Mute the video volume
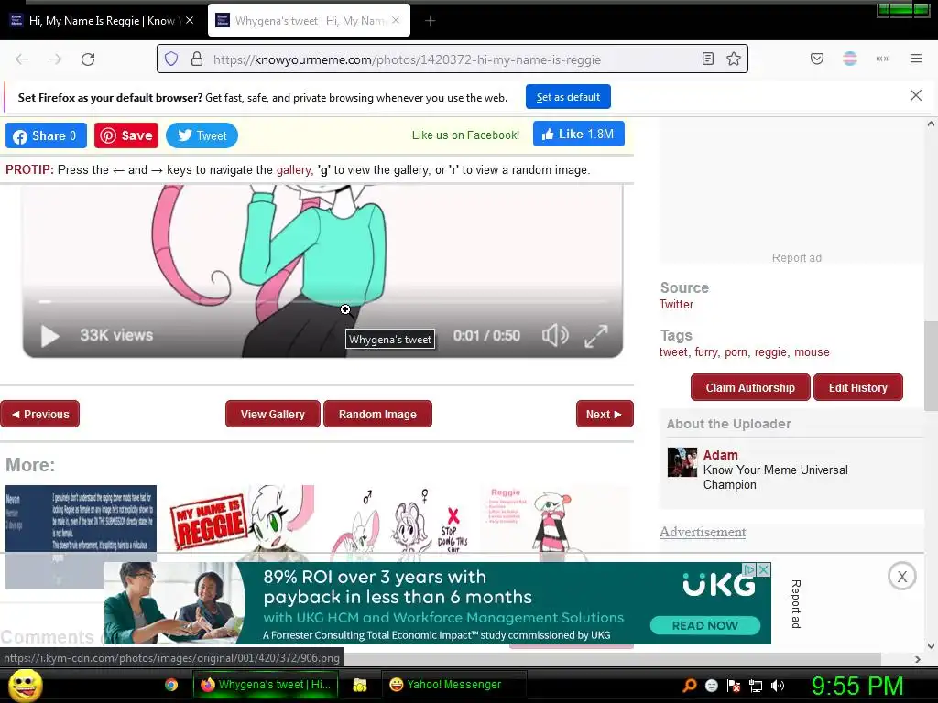The height and width of the screenshot is (703, 938). coord(555,335)
